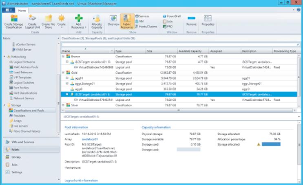Collapse the details pane chevron
The height and width of the screenshot is (185, 303).
(299, 117)
